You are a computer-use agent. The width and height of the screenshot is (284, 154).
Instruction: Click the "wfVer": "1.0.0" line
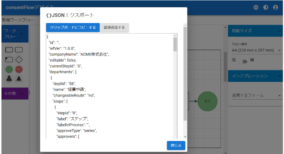(x=62, y=49)
